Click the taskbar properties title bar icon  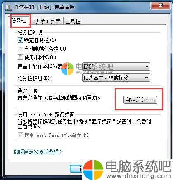coord(9,7)
